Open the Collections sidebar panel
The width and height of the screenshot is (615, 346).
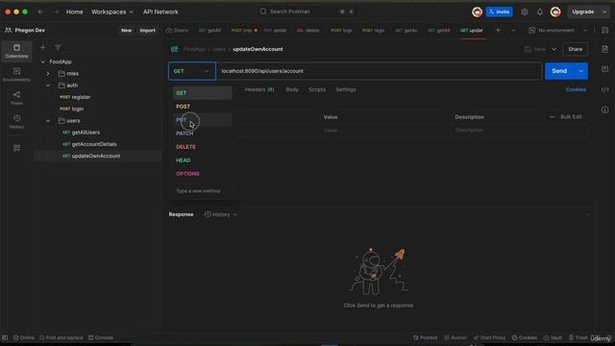16,51
